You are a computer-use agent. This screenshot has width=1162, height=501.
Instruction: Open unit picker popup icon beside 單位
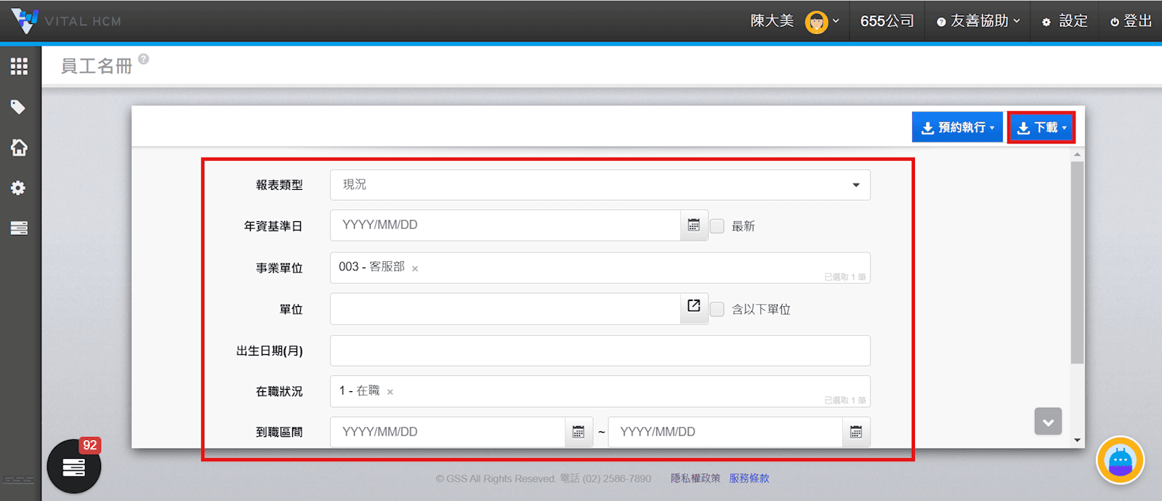click(x=694, y=306)
